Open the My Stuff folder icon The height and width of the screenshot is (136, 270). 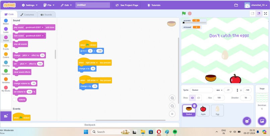pos(236,5)
